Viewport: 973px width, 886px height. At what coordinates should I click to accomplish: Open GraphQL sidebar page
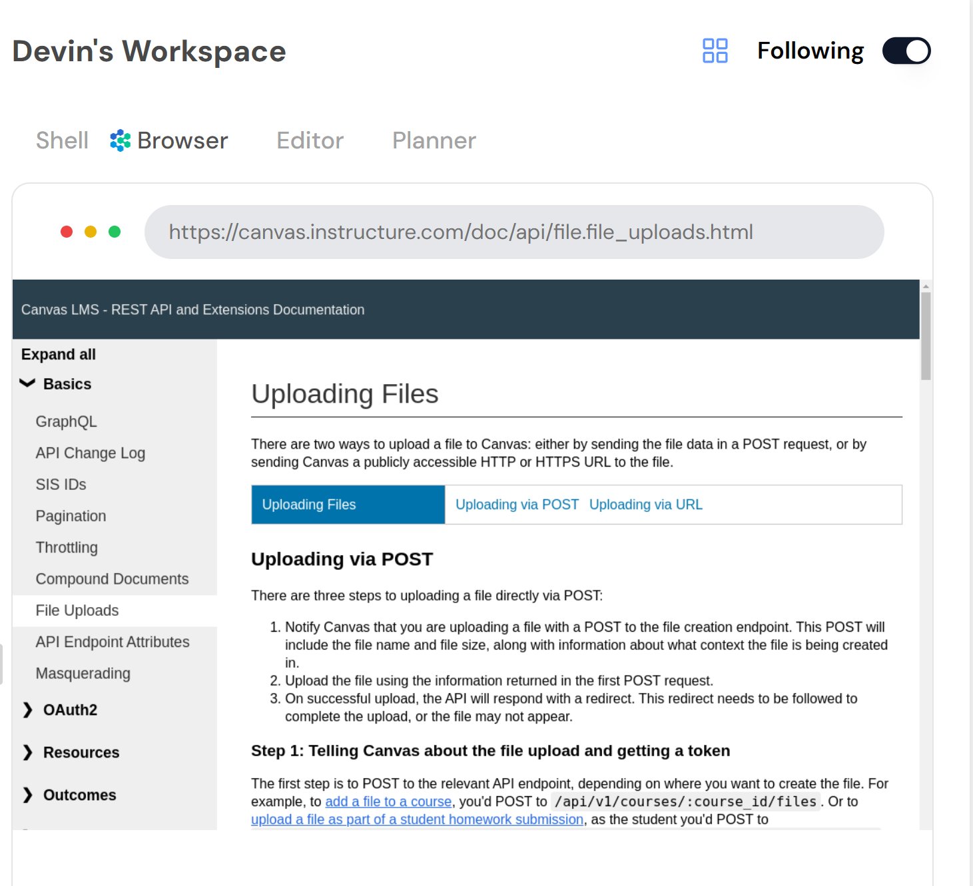tap(66, 421)
